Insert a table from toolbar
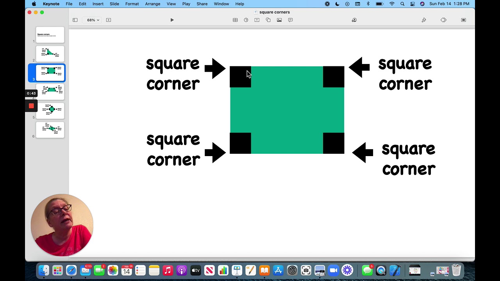The width and height of the screenshot is (500, 281). pyautogui.click(x=235, y=20)
